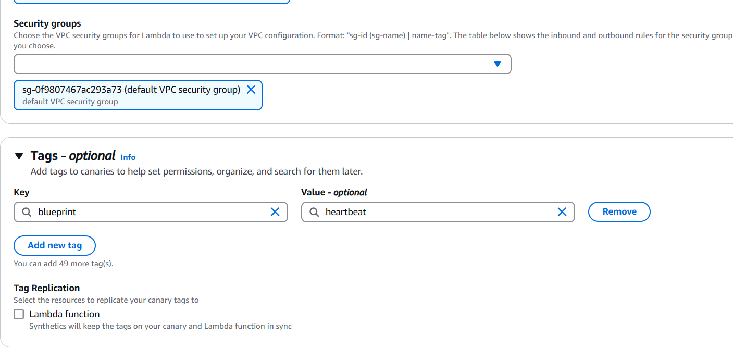The image size is (733, 349).
Task: Edit the Key field containing blueprint
Action: point(151,212)
